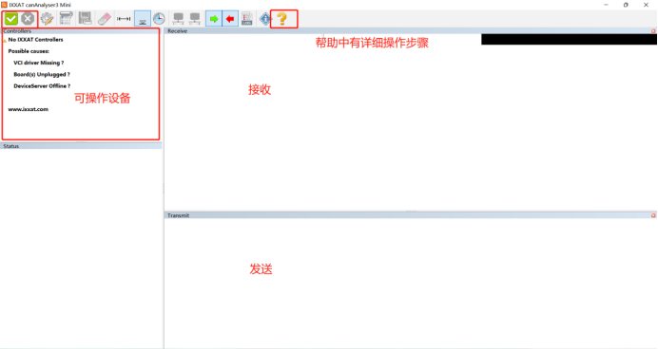
Task: Click the 'VCI driver Missing ?' text
Action: point(39,63)
